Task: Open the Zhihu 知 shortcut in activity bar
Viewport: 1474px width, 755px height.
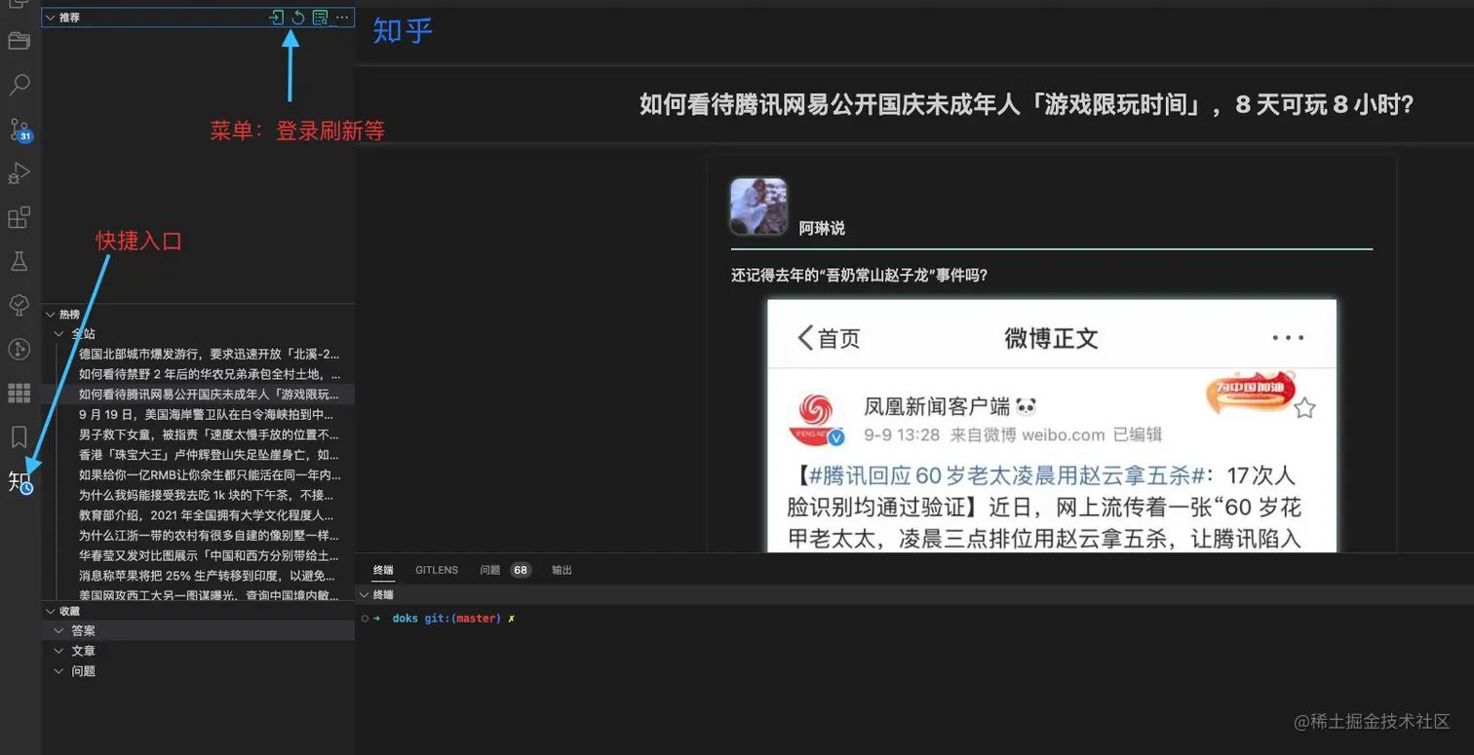Action: [x=20, y=480]
